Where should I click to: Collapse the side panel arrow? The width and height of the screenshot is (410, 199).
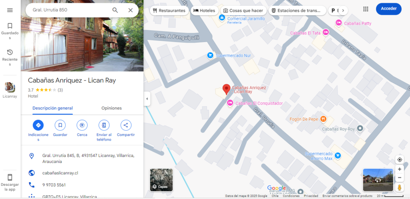[x=147, y=99]
